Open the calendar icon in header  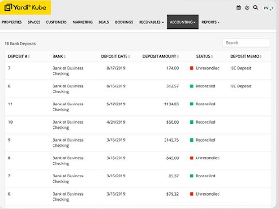(x=239, y=7)
